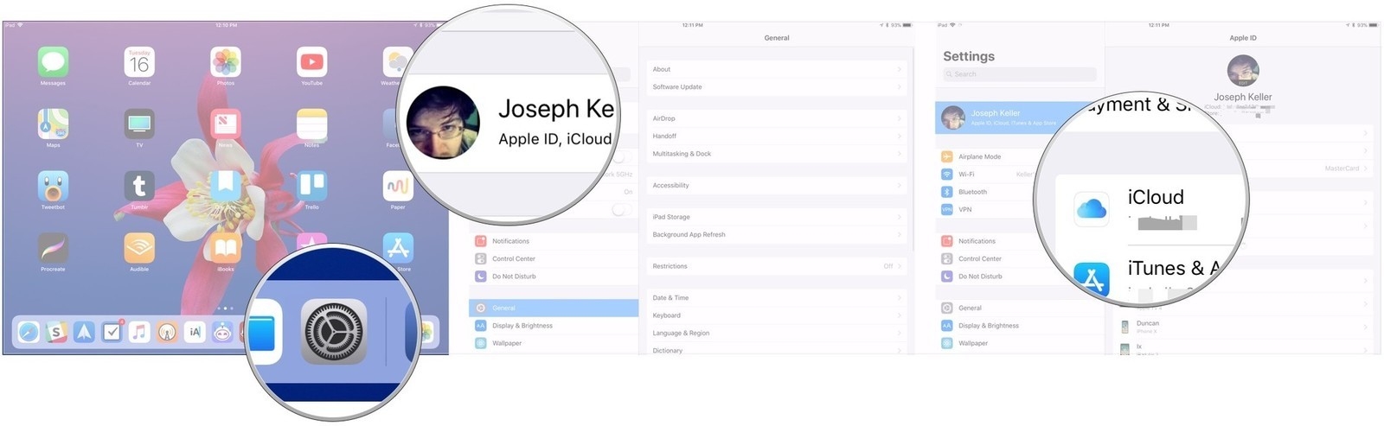Select the Duncan iPhone X device row

point(1243,327)
